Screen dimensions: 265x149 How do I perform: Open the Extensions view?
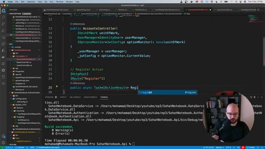3,44
